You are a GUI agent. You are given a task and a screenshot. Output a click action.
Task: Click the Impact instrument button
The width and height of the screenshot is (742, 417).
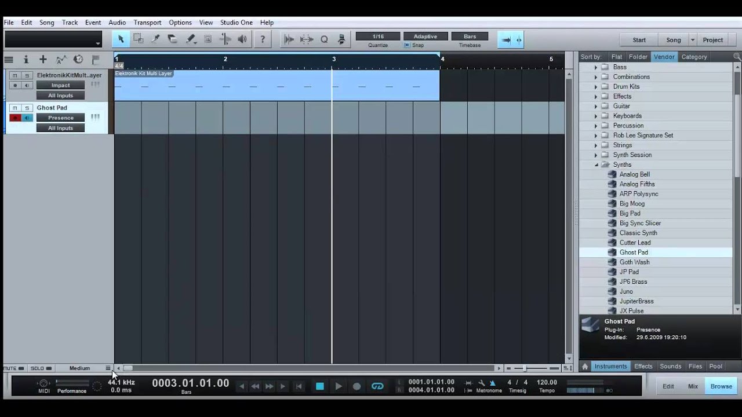pos(60,85)
